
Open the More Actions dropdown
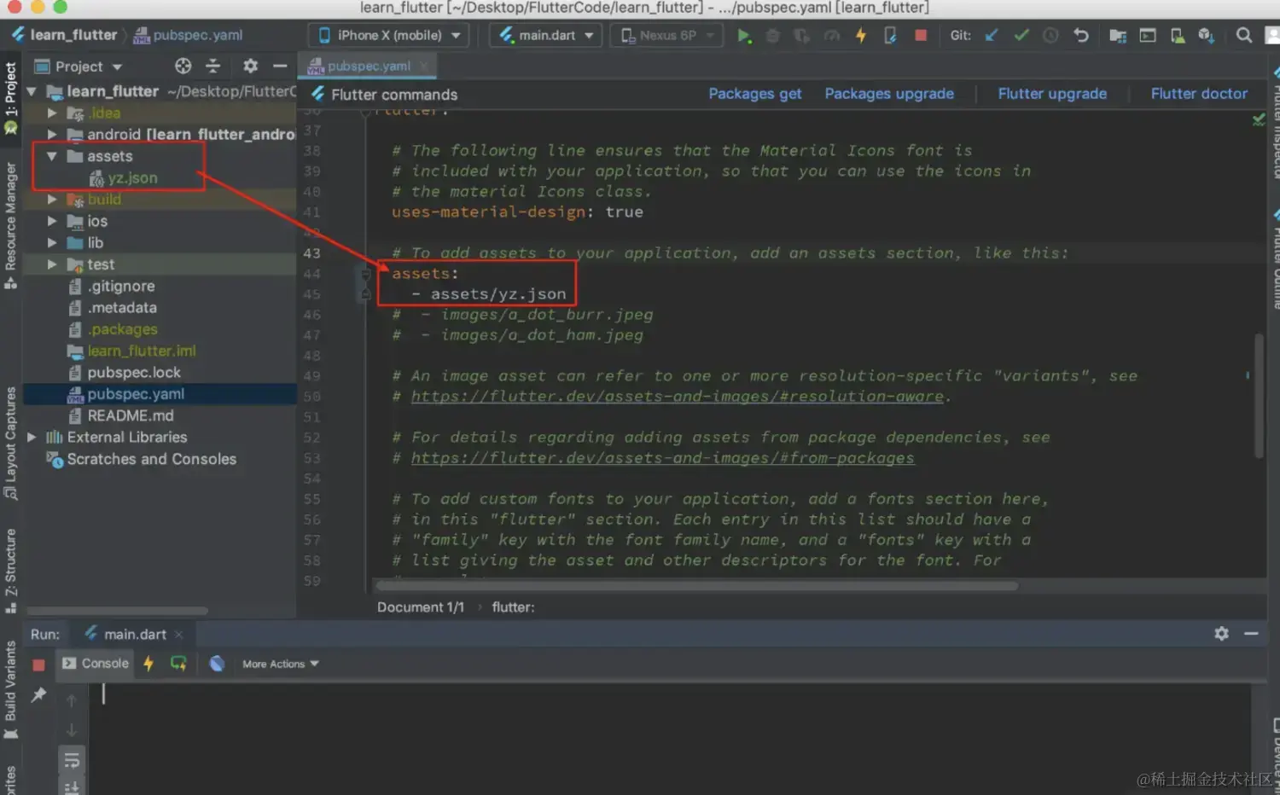(x=281, y=664)
